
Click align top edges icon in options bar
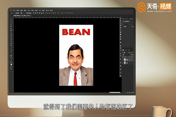[x=34, y=13]
